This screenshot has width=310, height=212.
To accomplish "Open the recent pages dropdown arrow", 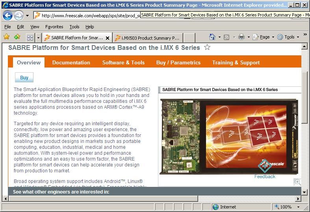I will 28,16.
